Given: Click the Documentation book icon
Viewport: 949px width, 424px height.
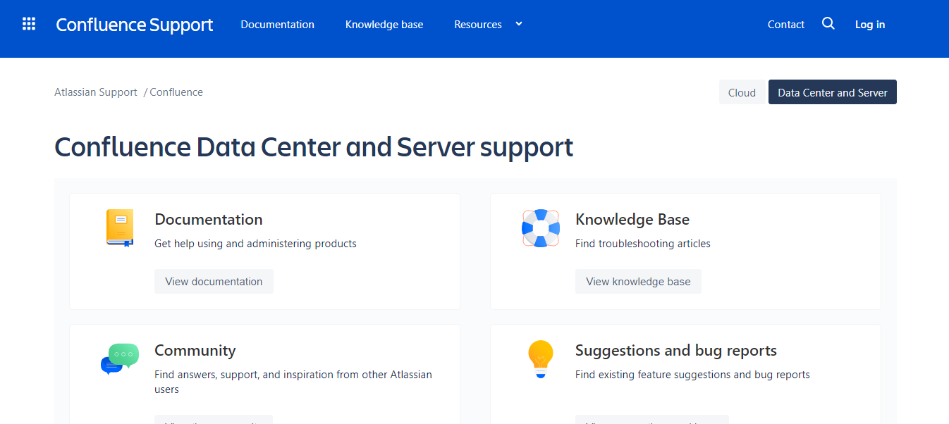Looking at the screenshot, I should coord(119,227).
